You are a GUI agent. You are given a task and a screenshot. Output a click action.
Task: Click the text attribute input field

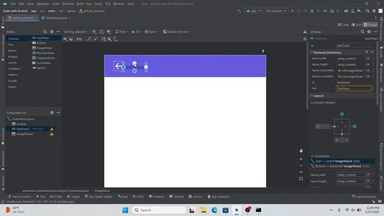pos(353,88)
